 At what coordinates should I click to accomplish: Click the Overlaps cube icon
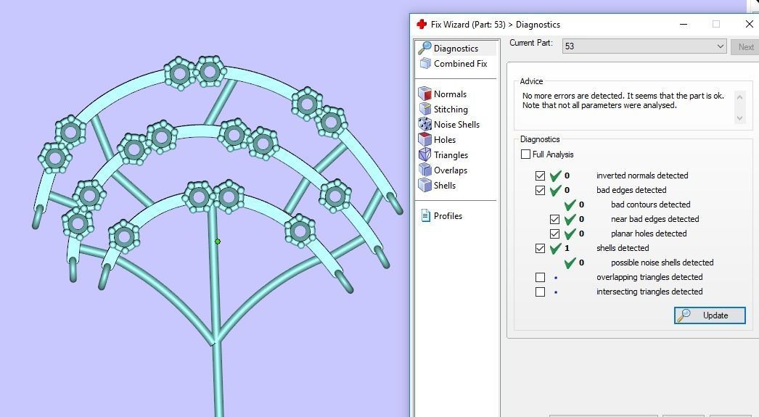pyautogui.click(x=424, y=170)
